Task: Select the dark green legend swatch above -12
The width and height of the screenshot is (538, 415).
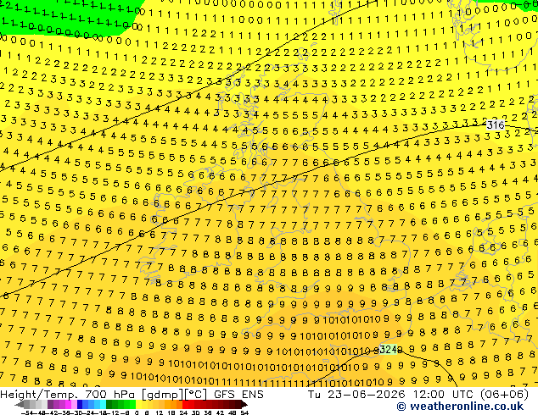Action: (109, 404)
